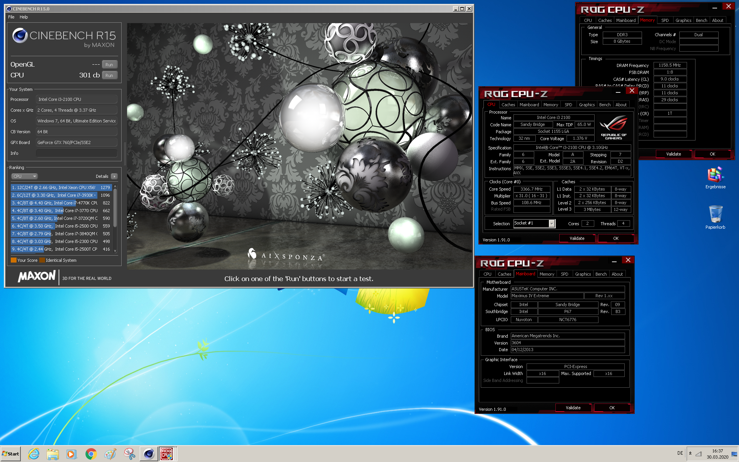Select ranking row 12C/24T Xeon 1279
The width and height of the screenshot is (739, 462).
(x=61, y=187)
